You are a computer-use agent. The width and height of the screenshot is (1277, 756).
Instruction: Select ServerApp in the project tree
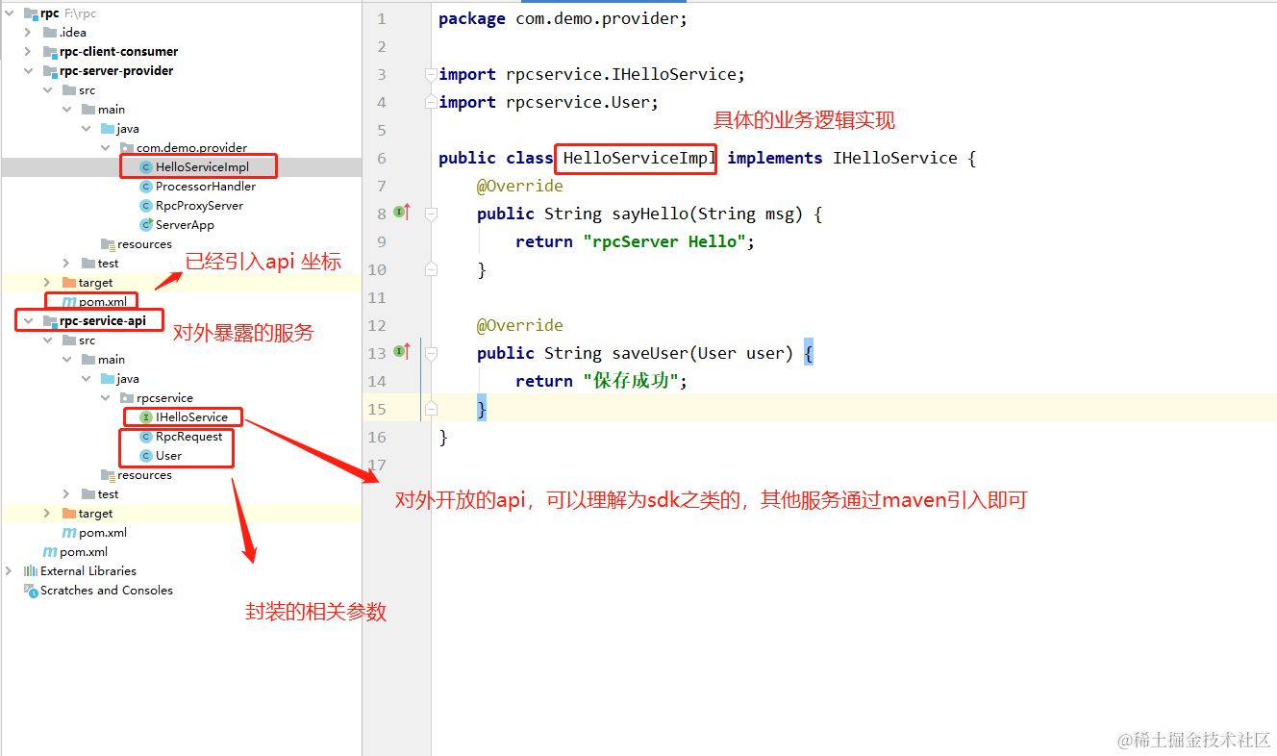point(185,225)
